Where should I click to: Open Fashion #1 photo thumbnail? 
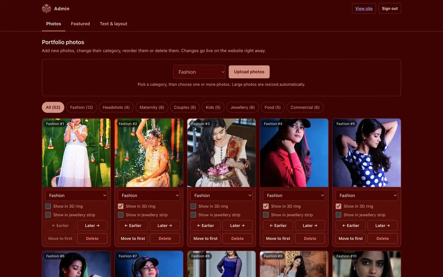[x=76, y=153]
